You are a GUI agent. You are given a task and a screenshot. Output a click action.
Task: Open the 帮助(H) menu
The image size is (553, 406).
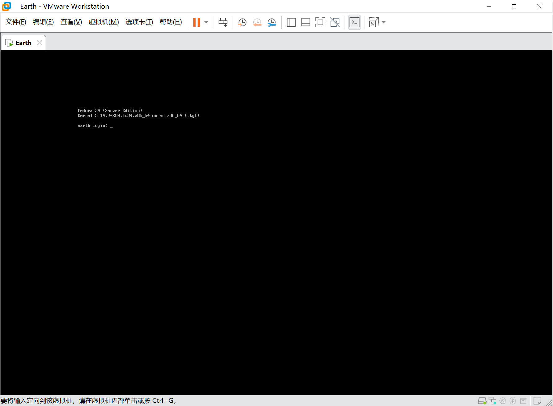(x=171, y=22)
